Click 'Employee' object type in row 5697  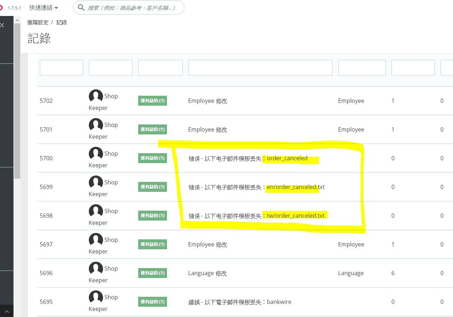(351, 244)
